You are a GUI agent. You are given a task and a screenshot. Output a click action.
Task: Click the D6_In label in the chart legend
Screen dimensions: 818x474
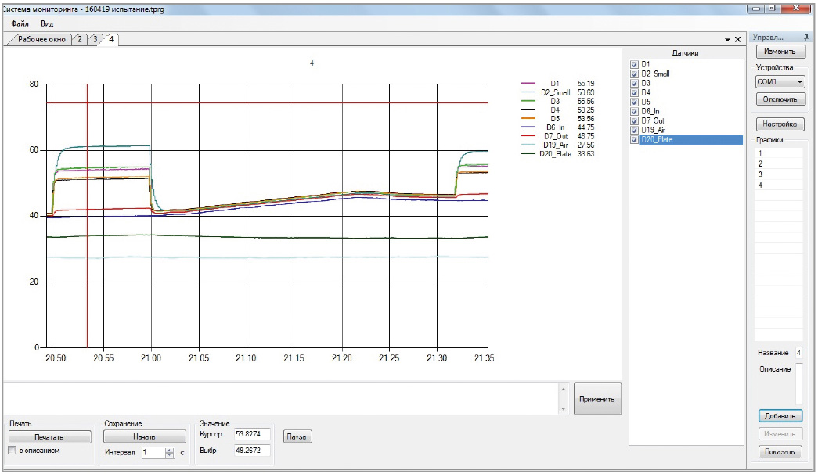tap(556, 127)
